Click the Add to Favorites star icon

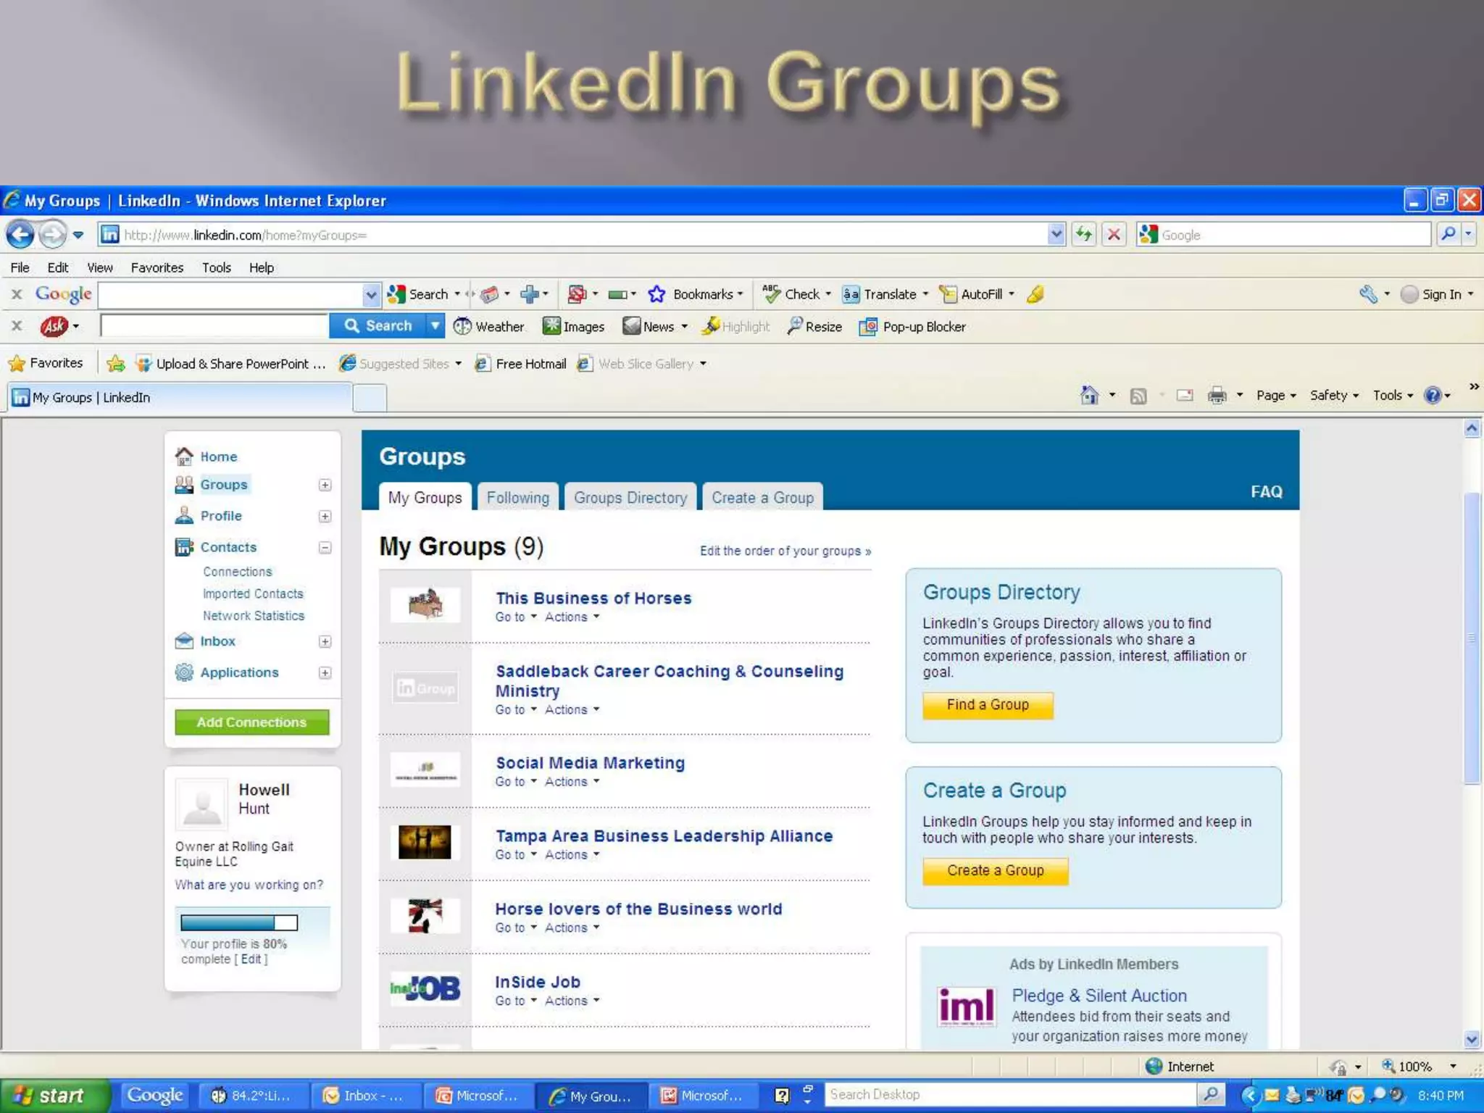click(116, 364)
